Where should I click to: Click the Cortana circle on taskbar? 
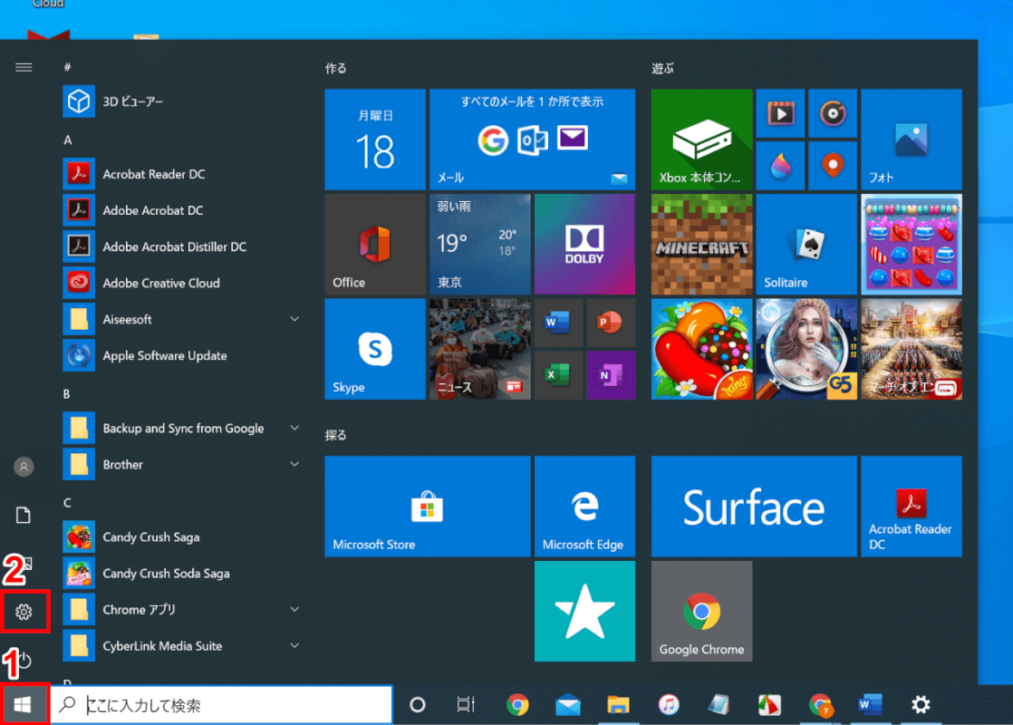[x=418, y=705]
